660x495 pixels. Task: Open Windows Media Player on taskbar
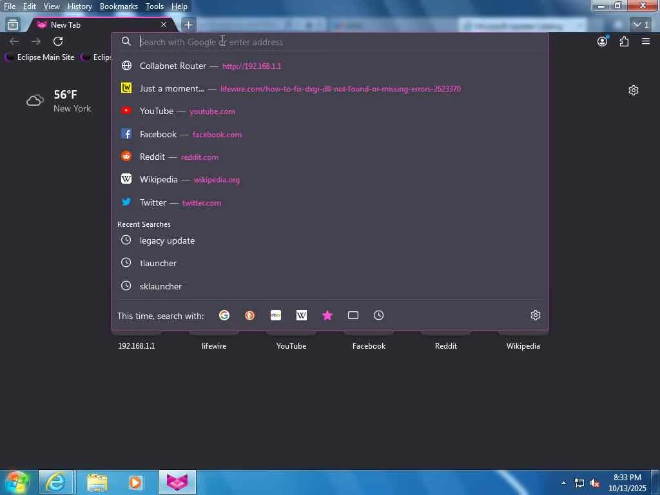tap(135, 482)
